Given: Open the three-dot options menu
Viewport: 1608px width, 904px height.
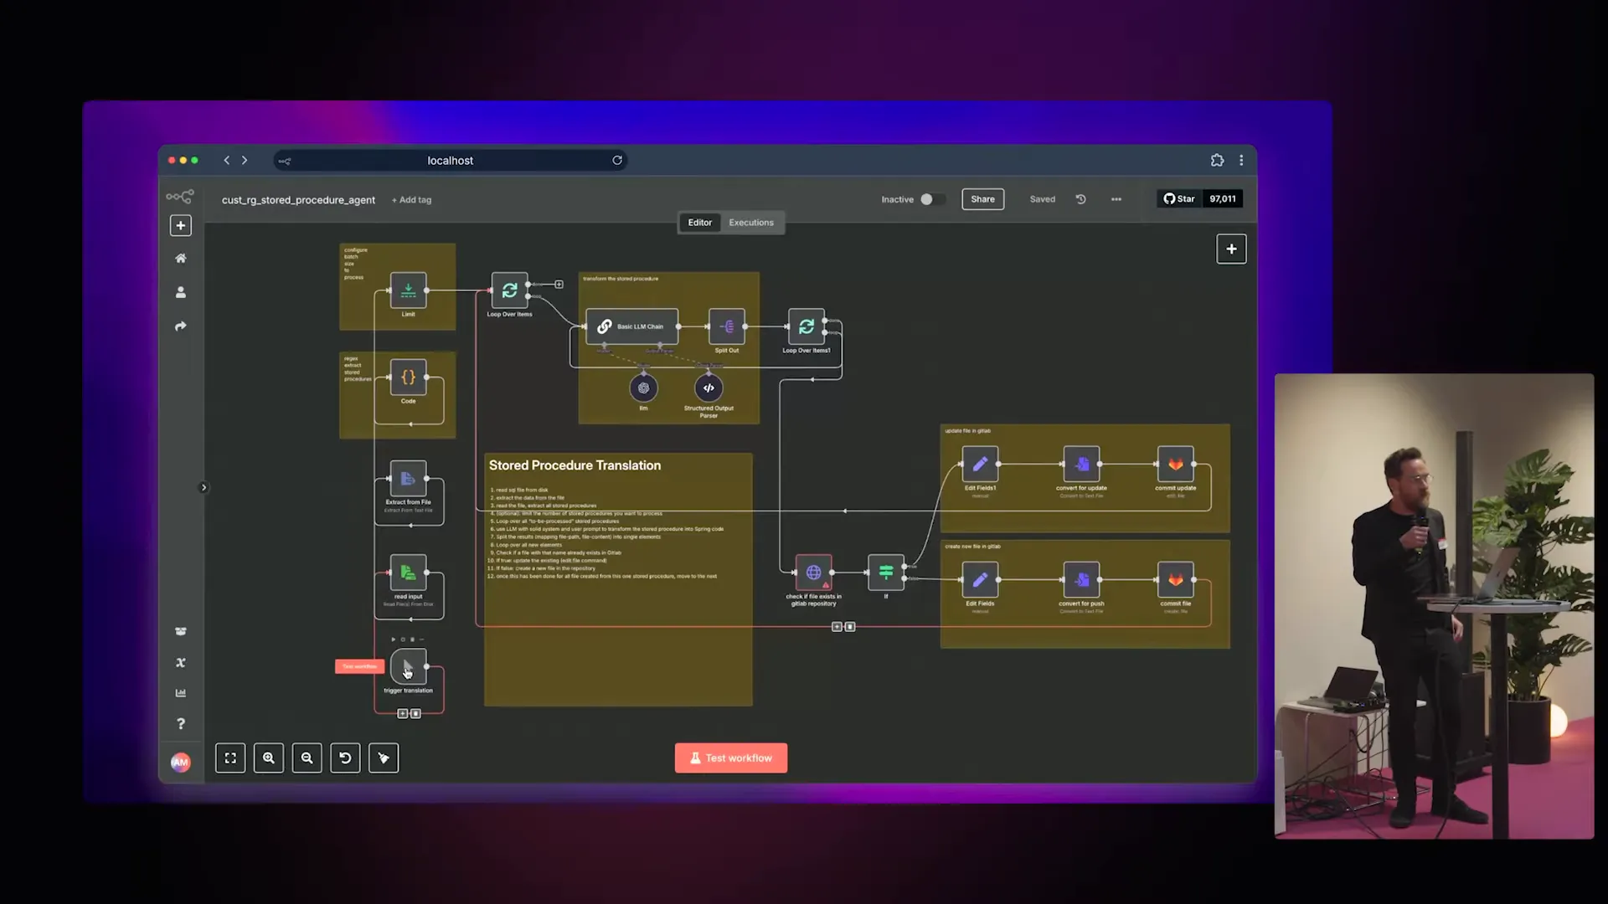Looking at the screenshot, I should [1116, 199].
